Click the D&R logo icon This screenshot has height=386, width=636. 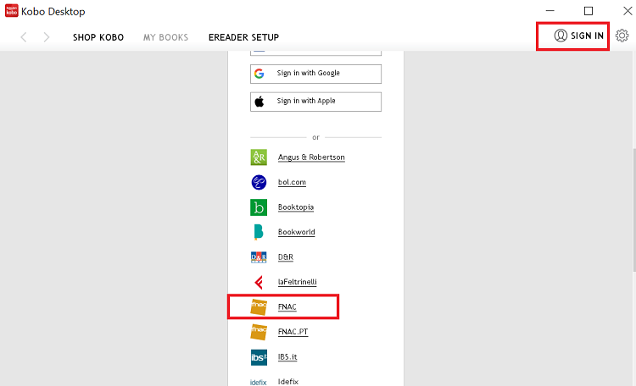[259, 257]
